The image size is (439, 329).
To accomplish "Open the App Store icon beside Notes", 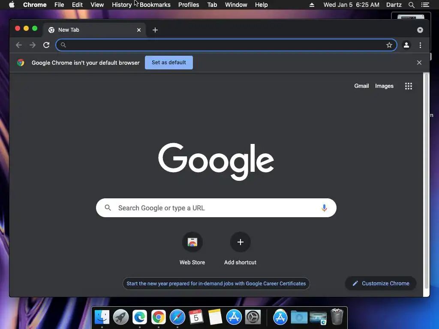I will [234, 317].
